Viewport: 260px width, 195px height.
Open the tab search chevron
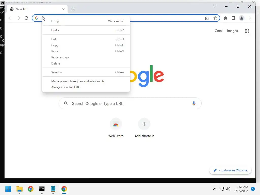[x=214, y=6]
